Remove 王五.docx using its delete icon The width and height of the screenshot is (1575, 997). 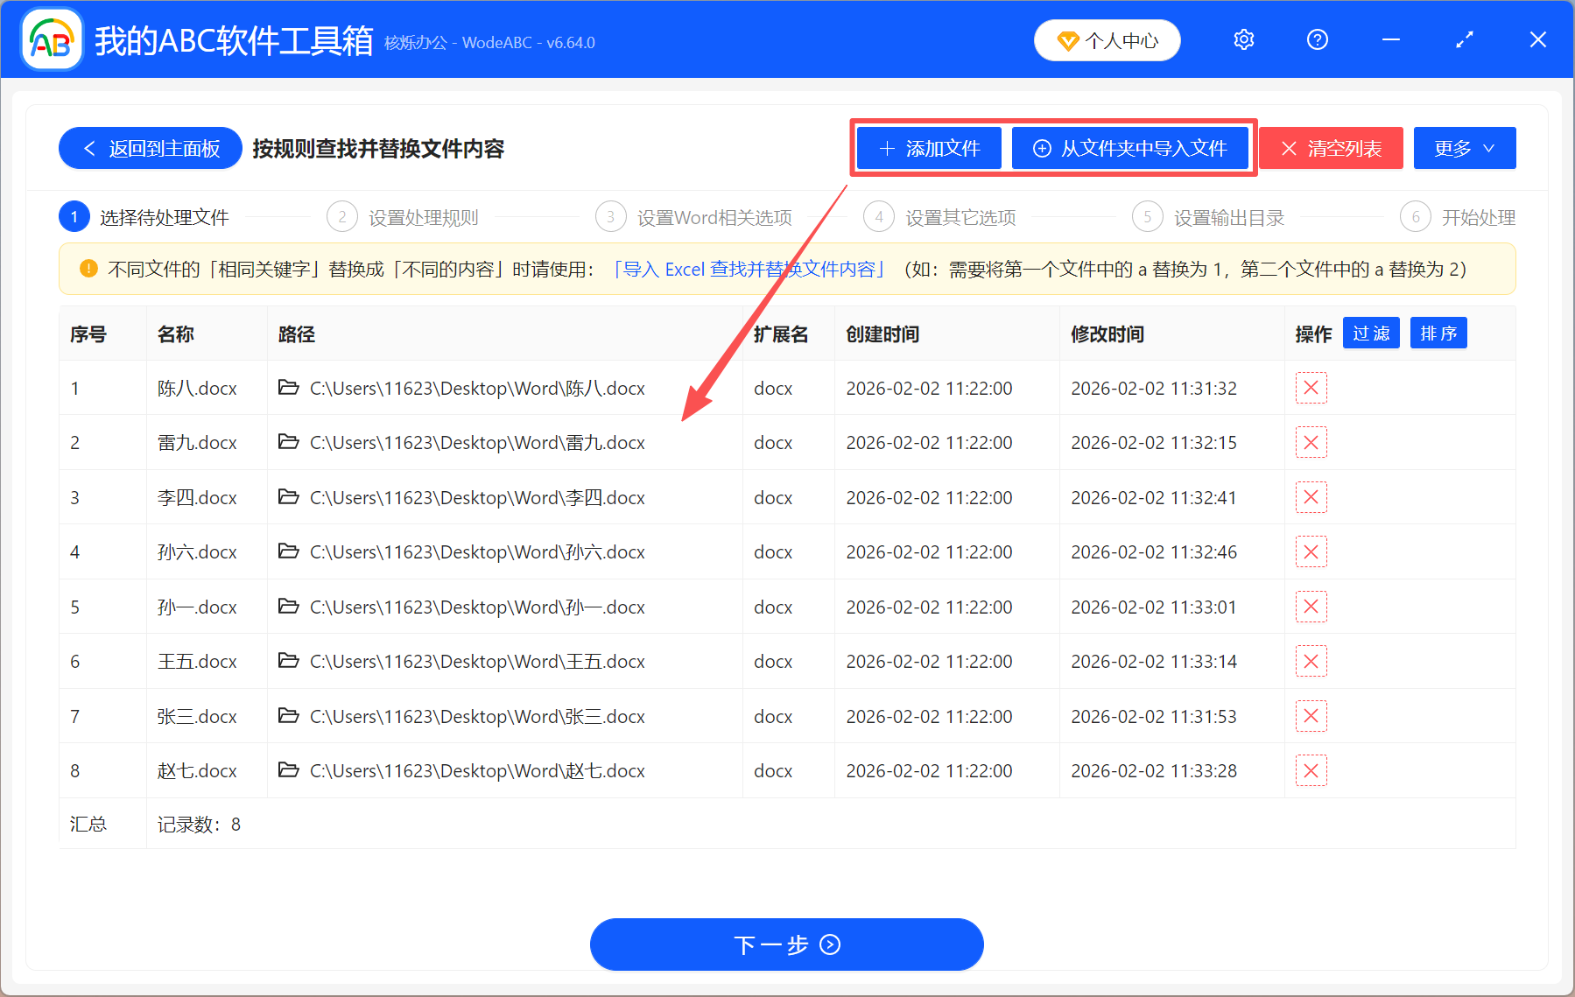(x=1311, y=661)
